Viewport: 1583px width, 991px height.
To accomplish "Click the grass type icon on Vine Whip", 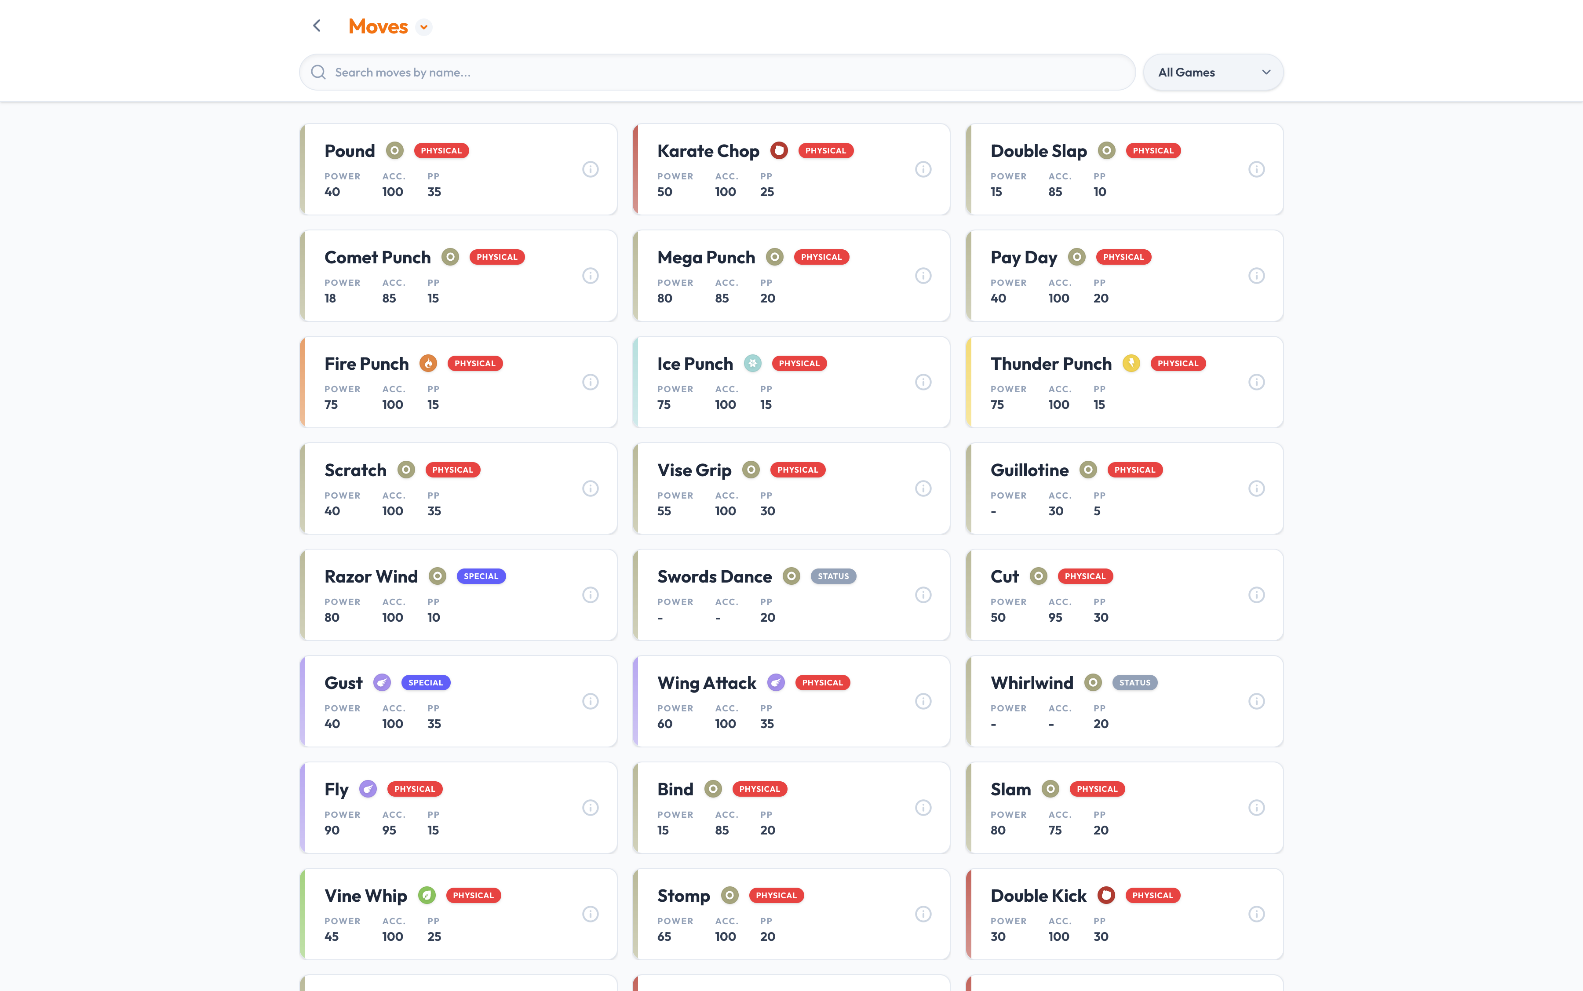I will 427,895.
